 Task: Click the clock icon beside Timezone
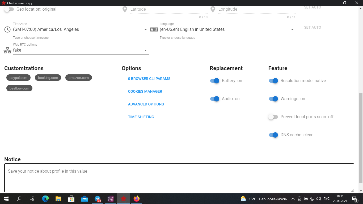(x=7, y=29)
